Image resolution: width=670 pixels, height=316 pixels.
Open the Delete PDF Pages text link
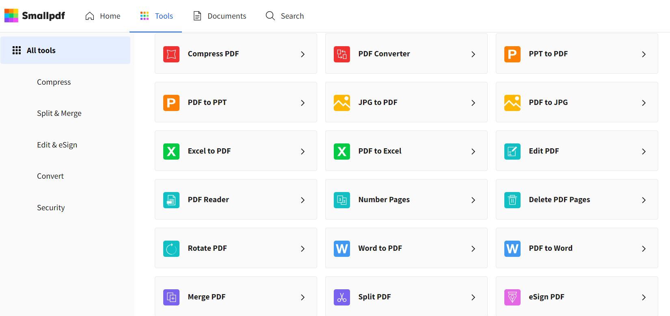(559, 200)
